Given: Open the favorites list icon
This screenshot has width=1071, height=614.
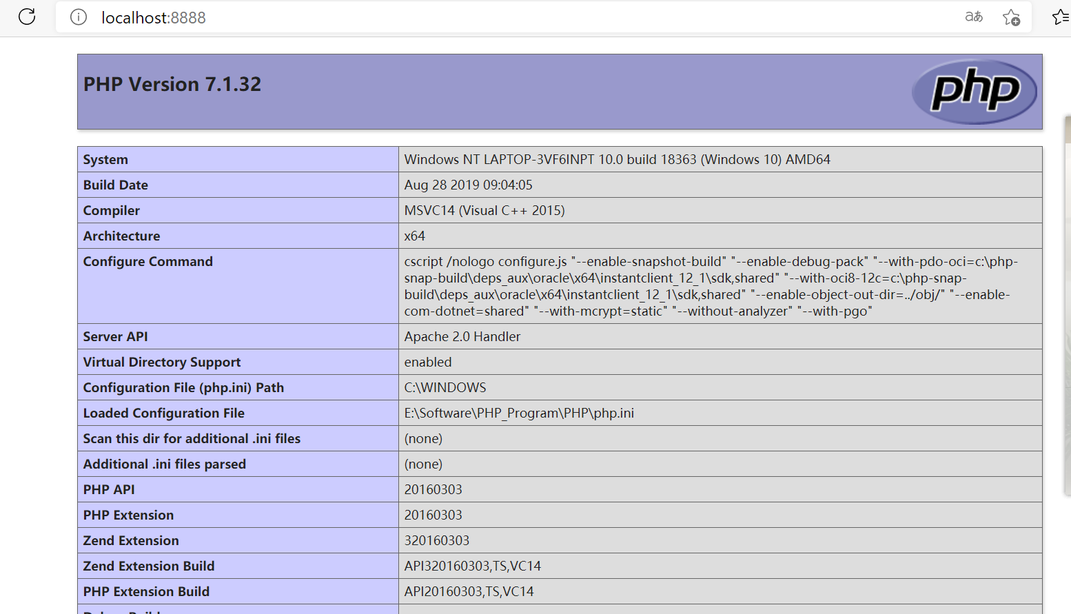Looking at the screenshot, I should pos(1061,17).
